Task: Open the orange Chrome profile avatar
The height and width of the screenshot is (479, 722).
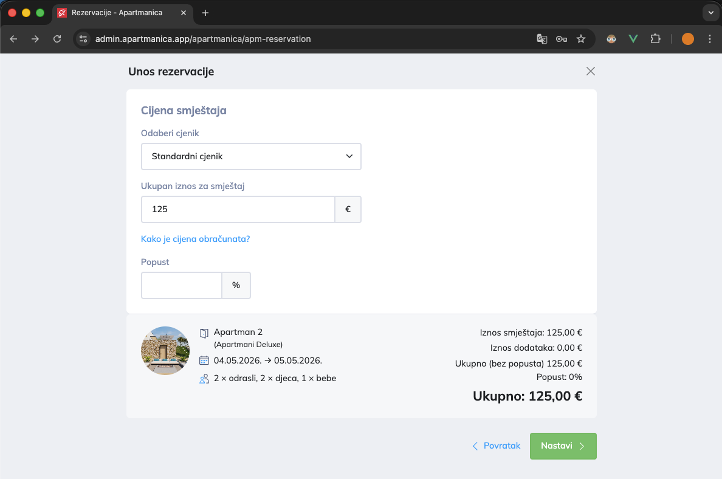Action: 688,39
